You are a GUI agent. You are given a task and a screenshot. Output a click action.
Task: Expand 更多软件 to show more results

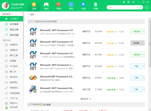[86, 99]
